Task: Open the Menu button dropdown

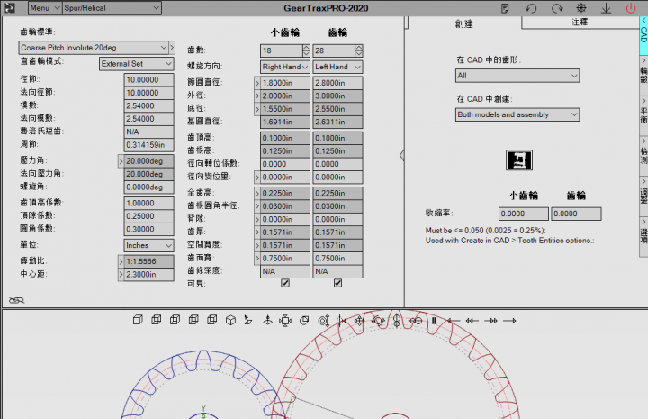Action: [x=44, y=7]
